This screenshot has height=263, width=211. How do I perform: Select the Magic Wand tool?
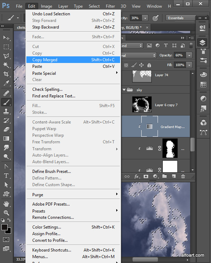(6, 65)
